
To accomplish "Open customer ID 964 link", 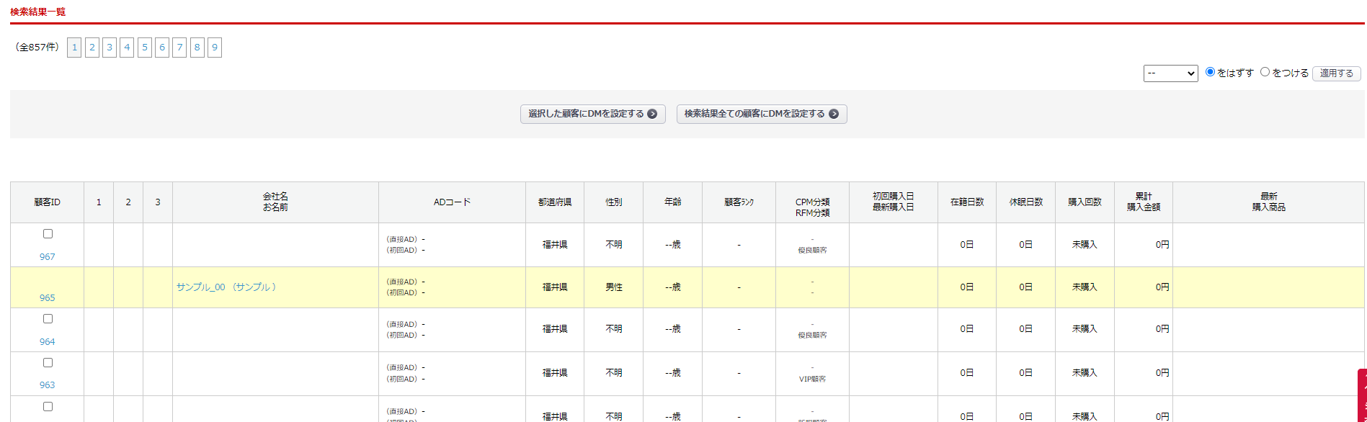I will 48,342.
